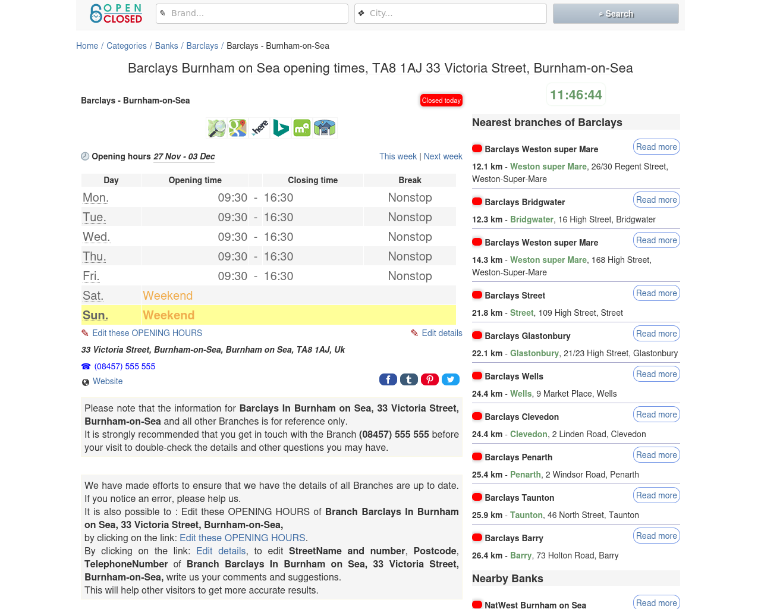This screenshot has width=761, height=609.
Task: Focus the City search field
Action: tap(451, 14)
